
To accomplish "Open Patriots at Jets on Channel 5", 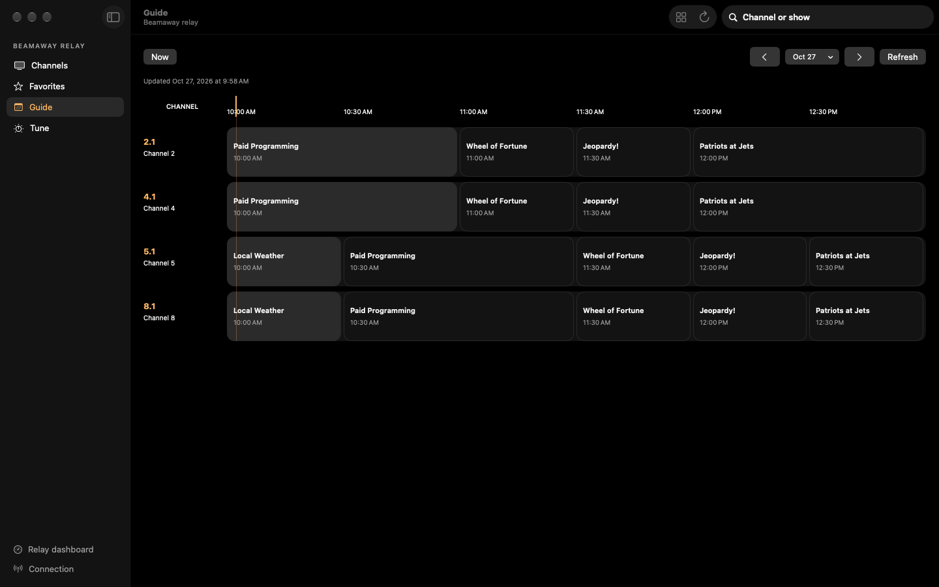I will (867, 262).
